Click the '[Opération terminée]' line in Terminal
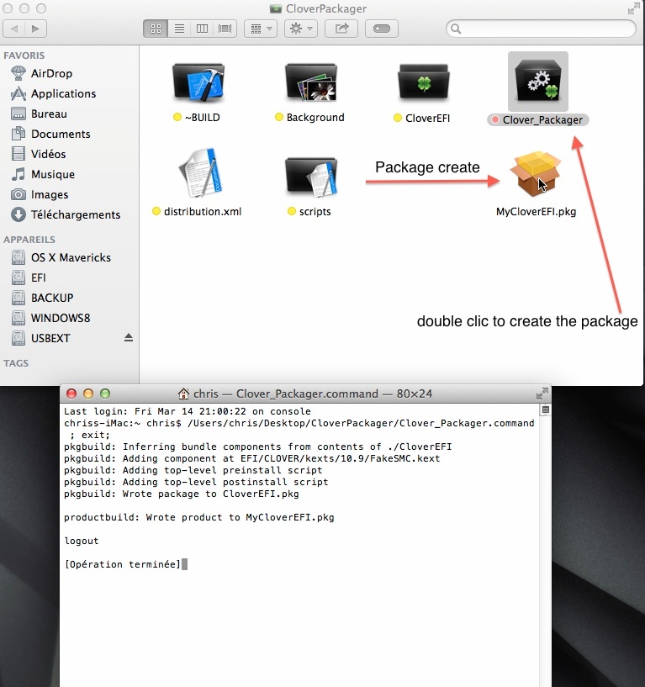This screenshot has height=687, width=645. point(123,564)
